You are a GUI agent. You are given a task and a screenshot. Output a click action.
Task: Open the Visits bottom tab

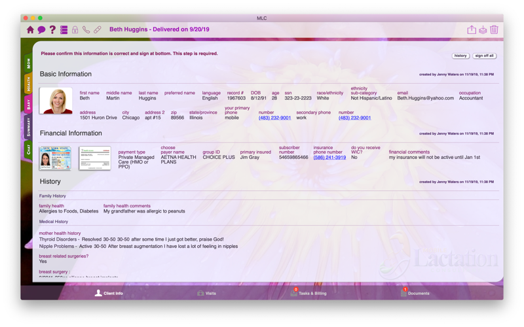[x=206, y=293]
